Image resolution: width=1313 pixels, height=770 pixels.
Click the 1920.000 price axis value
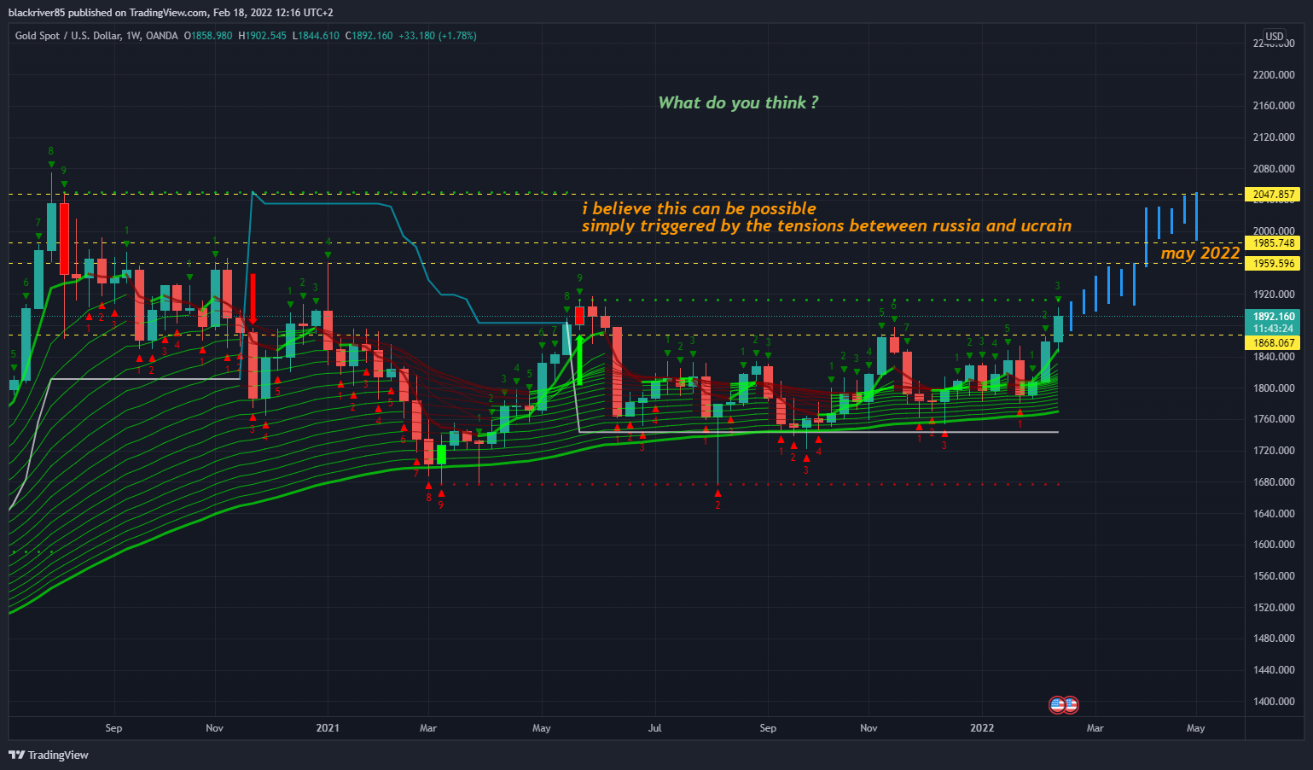coord(1273,295)
